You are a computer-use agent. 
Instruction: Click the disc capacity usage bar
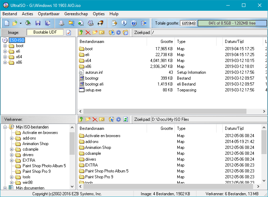[232, 23]
